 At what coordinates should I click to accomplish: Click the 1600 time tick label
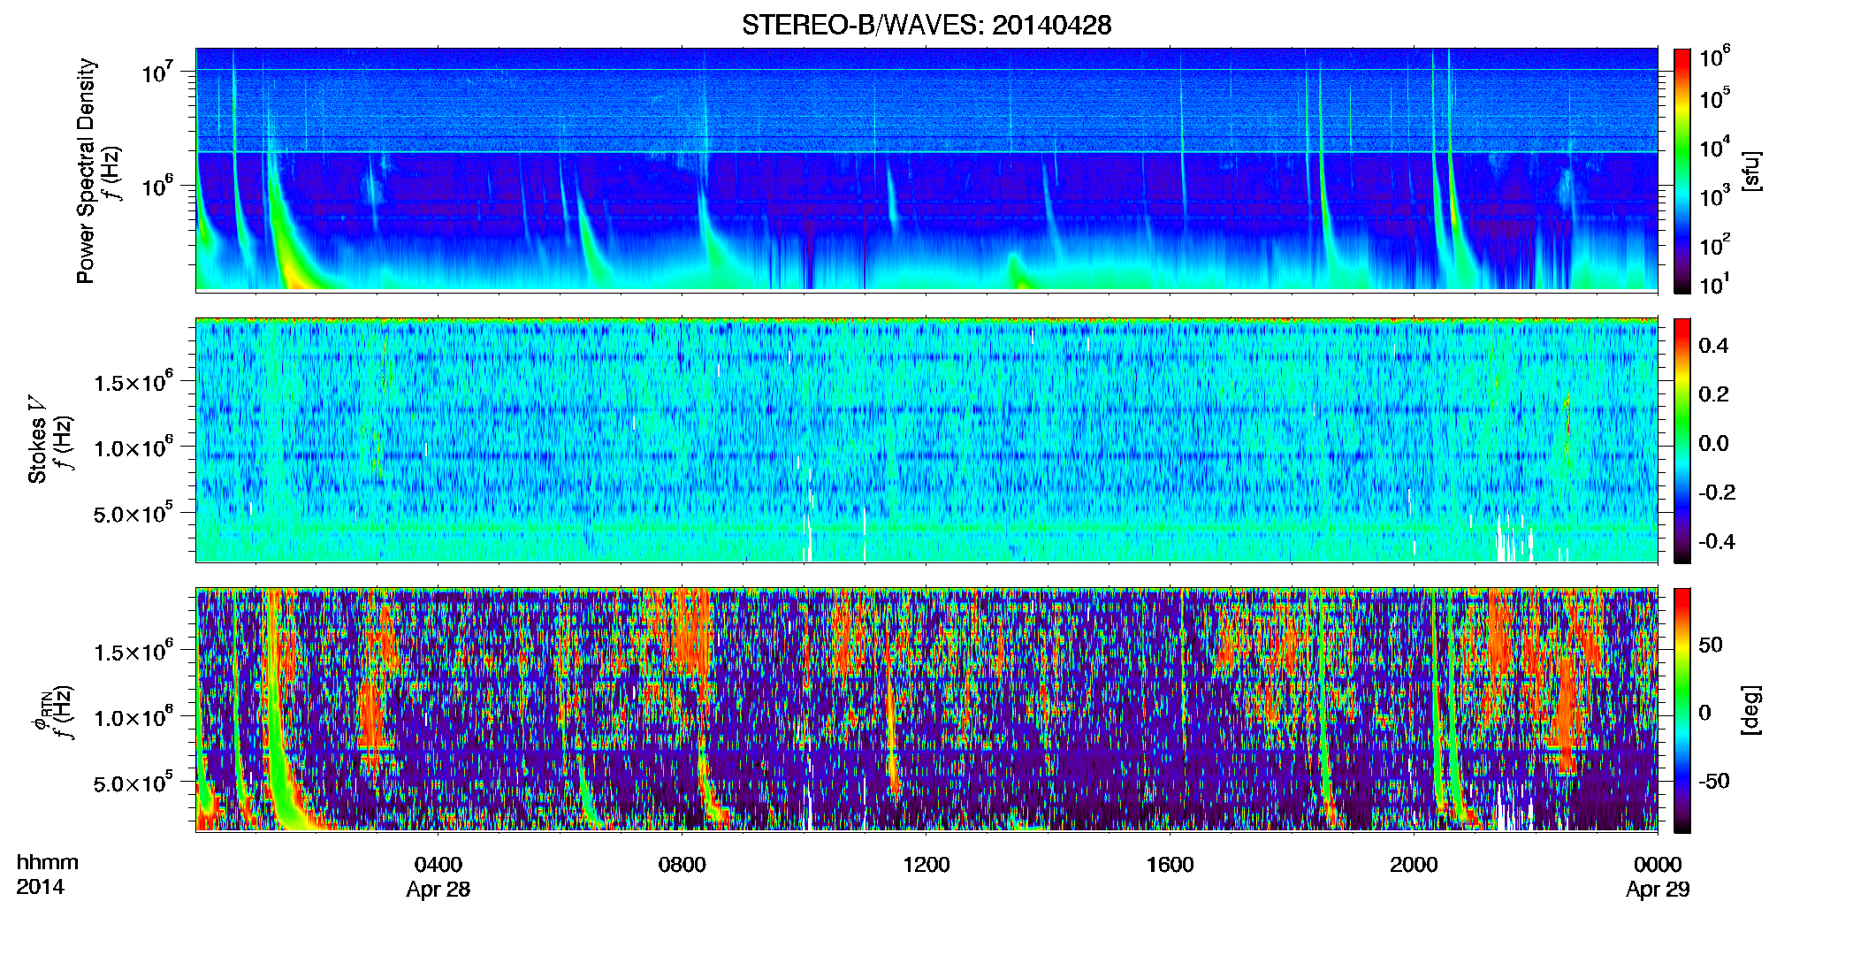[1170, 865]
